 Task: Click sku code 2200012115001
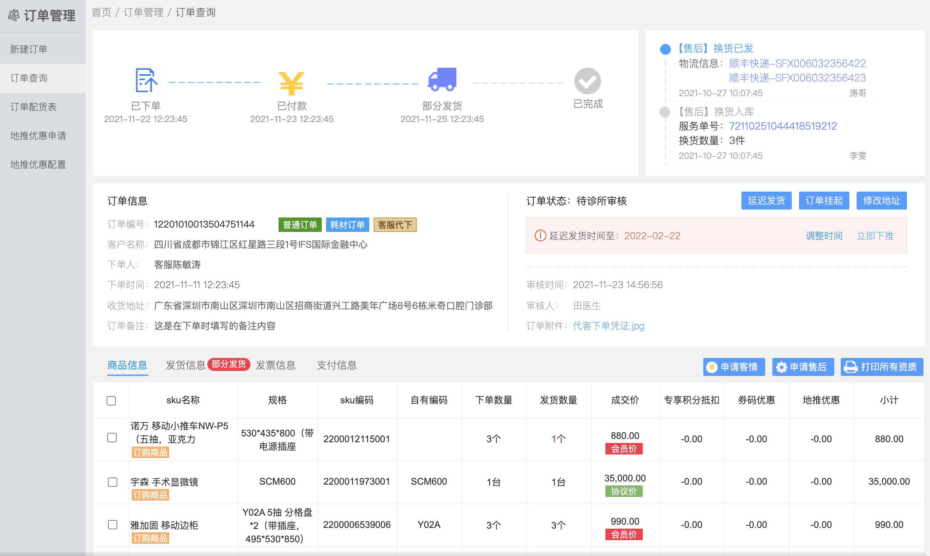point(357,439)
